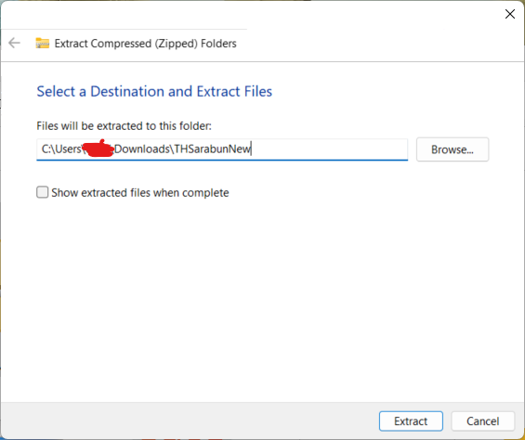Screen dimensions: 525x440
Task: Close the extraction dialog with the X
Action: (509, 14)
